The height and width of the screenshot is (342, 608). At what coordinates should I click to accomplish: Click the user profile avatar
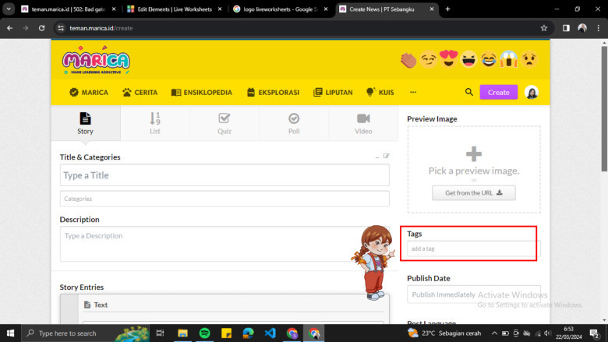532,92
